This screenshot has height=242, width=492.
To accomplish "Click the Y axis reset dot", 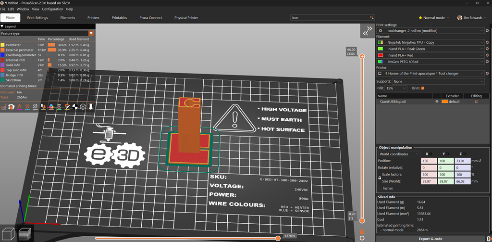I will click(x=448, y=154).
